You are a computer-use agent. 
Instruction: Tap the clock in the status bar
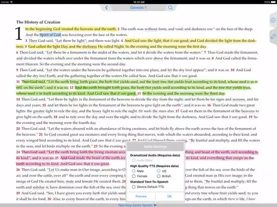pyautogui.click(x=139, y=2)
